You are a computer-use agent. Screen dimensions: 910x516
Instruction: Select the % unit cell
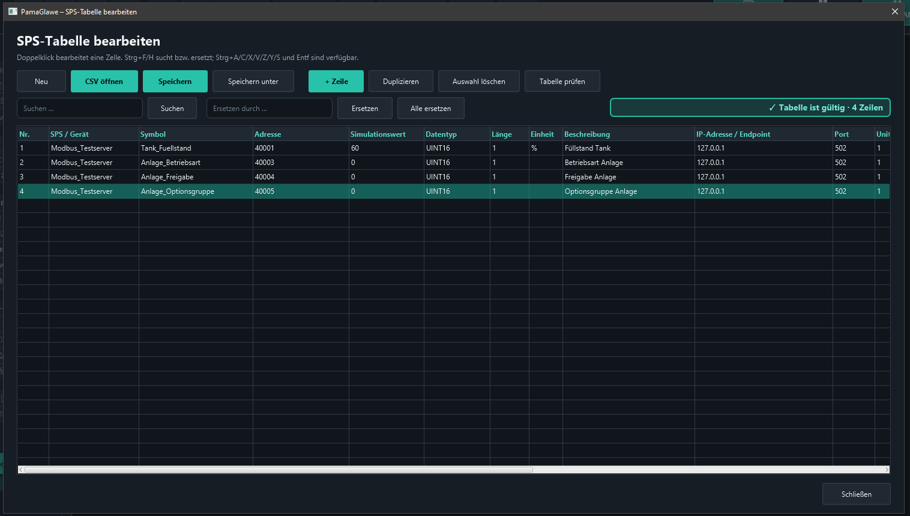546,148
